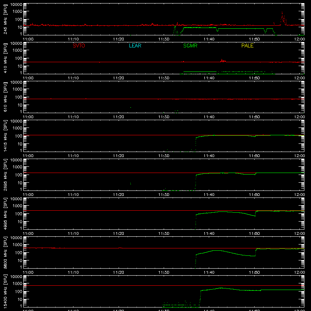This screenshot has width=311, height=311.
Task: Click the 1000 y-axis value of the 410 MHz panel
Action: click(x=17, y=50)
